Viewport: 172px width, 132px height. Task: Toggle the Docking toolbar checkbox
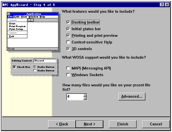coord(68,22)
